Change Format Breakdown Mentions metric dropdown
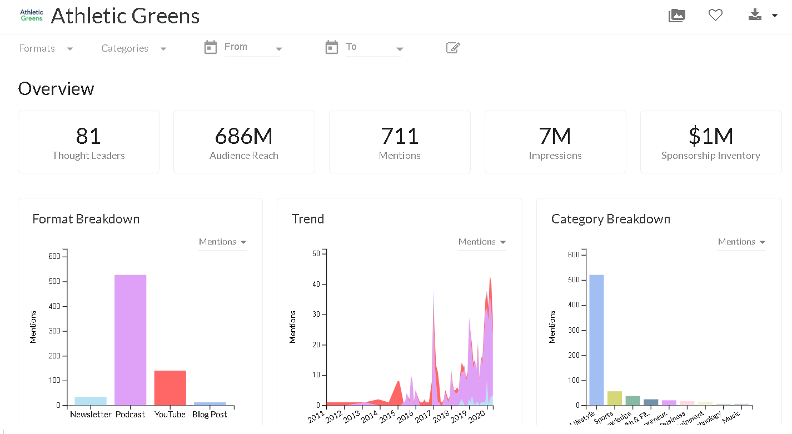The width and height of the screenshot is (792, 434). [222, 242]
